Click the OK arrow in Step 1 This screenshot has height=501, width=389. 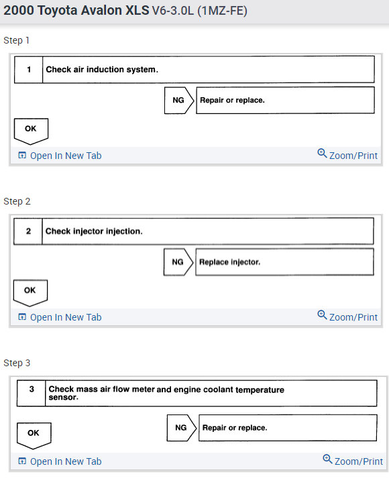click(31, 131)
